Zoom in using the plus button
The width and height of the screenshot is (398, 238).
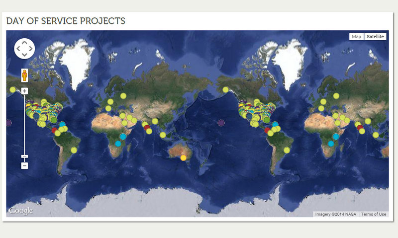24,91
